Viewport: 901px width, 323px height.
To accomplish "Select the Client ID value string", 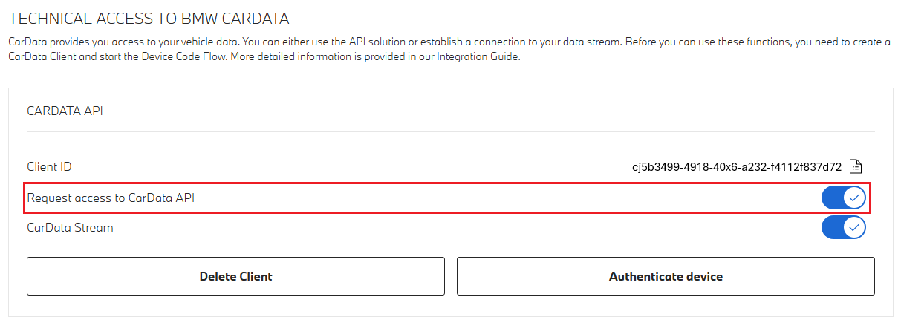I will 736,167.
